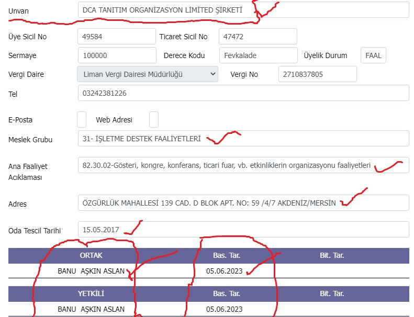
Task: Click the Derece Kodu label
Action: pos(184,55)
